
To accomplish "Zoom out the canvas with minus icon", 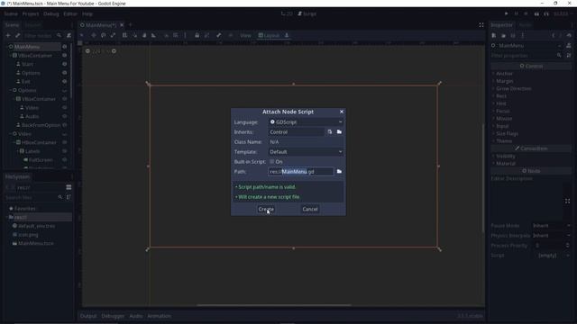I will pyautogui.click(x=87, y=51).
